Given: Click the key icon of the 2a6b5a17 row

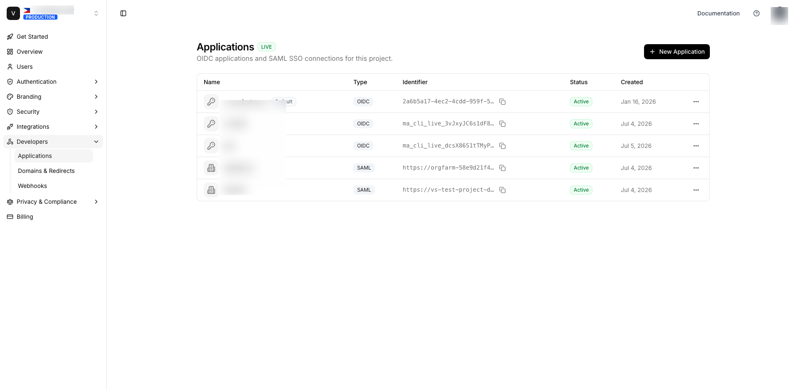Looking at the screenshot, I should pyautogui.click(x=211, y=102).
